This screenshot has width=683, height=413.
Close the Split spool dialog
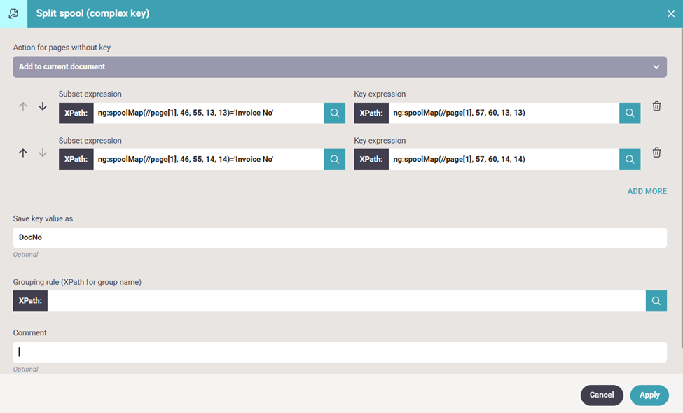click(x=670, y=14)
